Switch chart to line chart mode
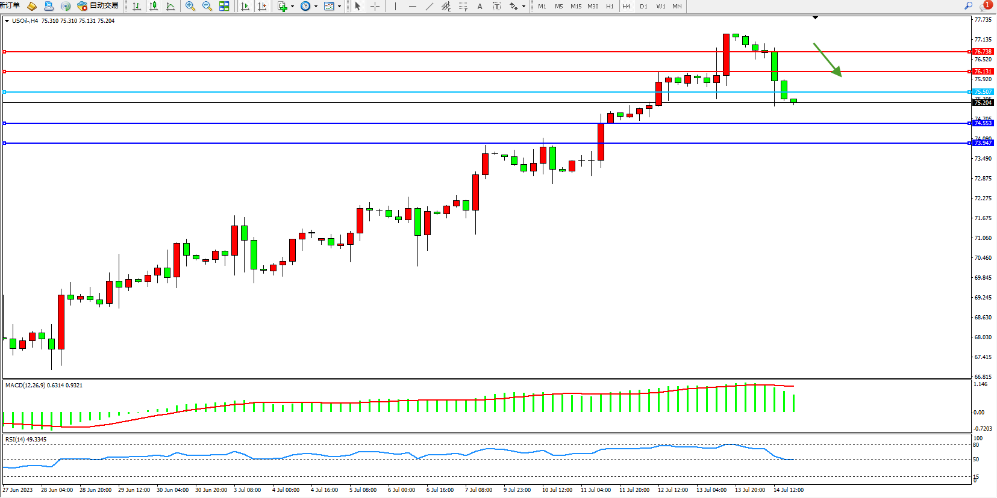 pos(170,6)
